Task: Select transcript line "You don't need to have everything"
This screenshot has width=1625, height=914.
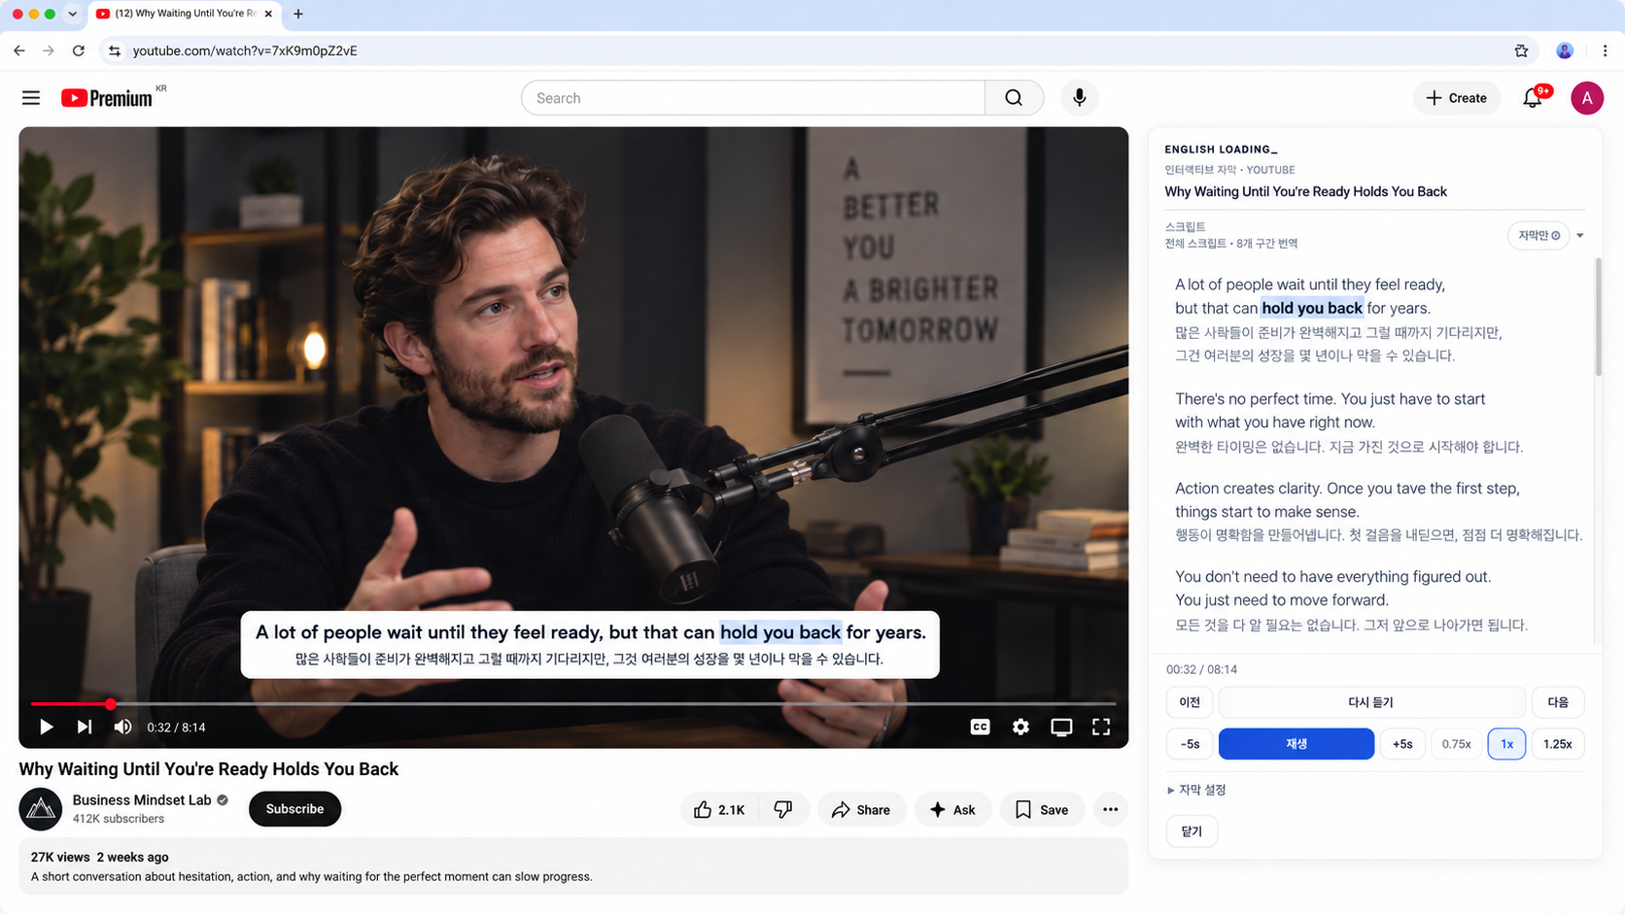Action: pyautogui.click(x=1332, y=589)
